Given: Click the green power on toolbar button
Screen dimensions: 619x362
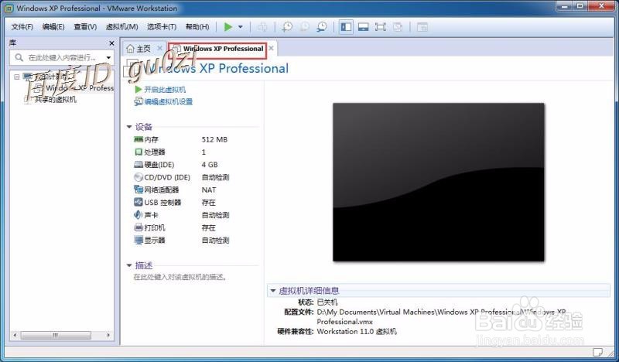Looking at the screenshot, I should (x=227, y=27).
